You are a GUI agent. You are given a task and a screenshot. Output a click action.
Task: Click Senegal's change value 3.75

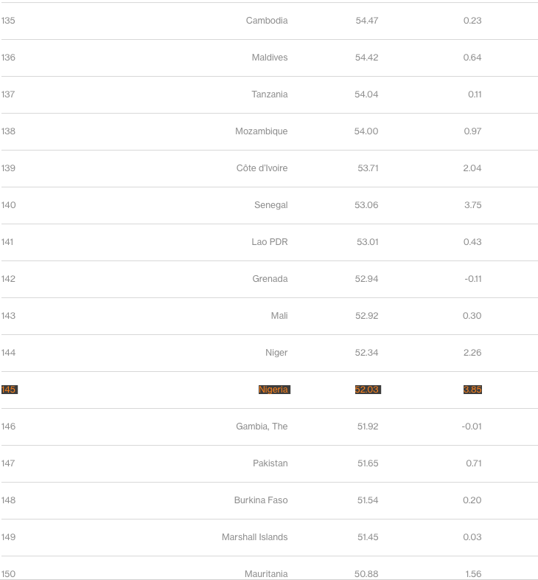coord(472,205)
